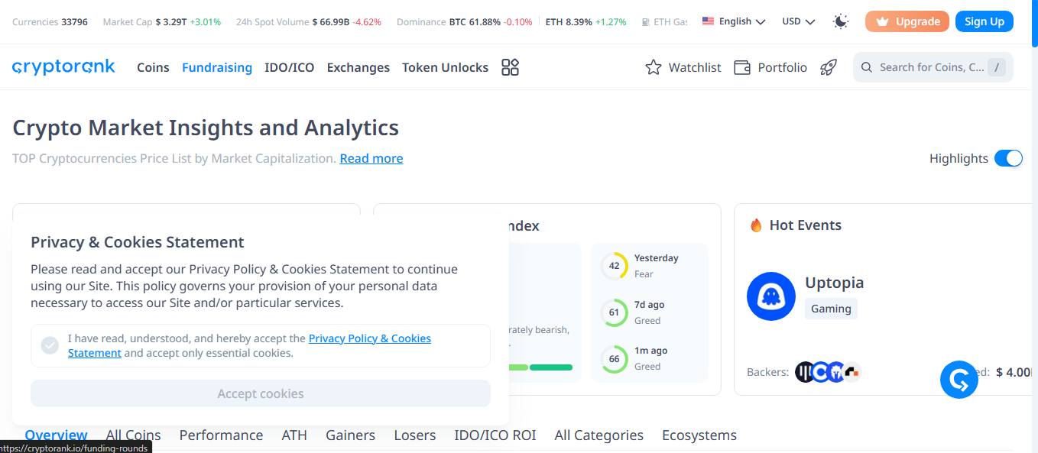Click the BTC 61.88% dominance stat
This screenshot has width=1038, height=453.
491,22
